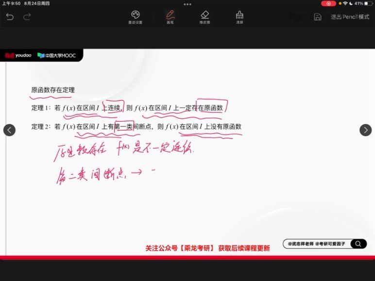Tap the 上午9:50 clock in status bar

pos(11,3)
